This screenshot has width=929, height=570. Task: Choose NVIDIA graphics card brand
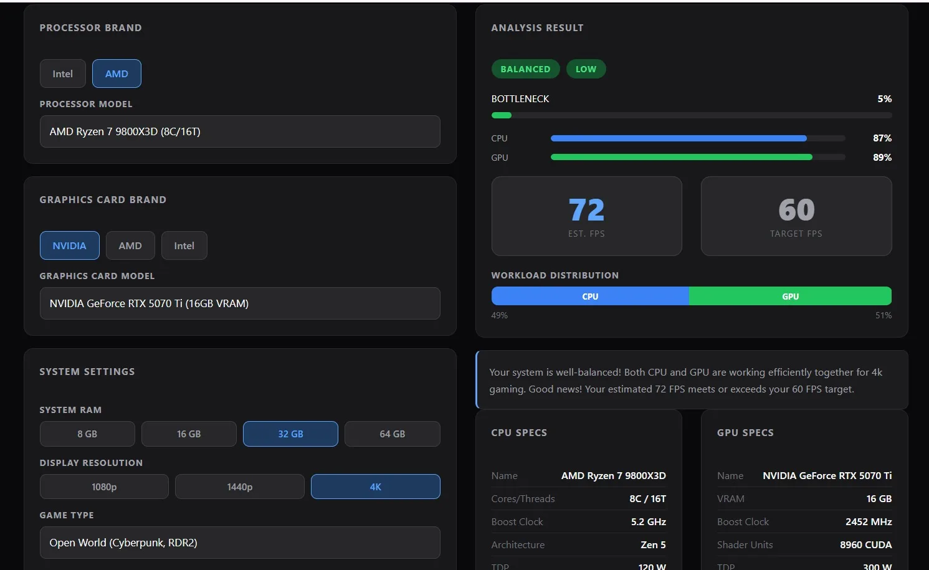click(x=70, y=245)
